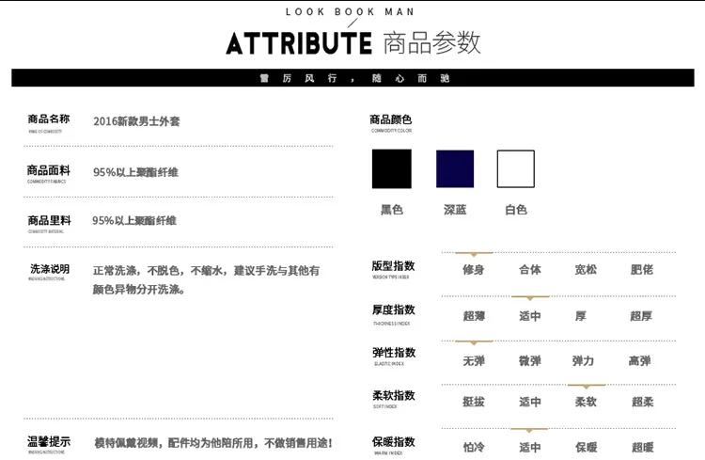Click the 微弹 elasticity option
The width and height of the screenshot is (705, 460).
[x=530, y=360]
